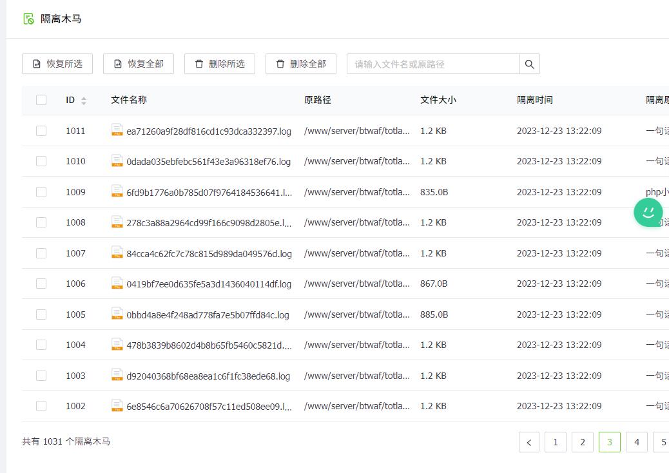The height and width of the screenshot is (473, 669).
Task: Check the box for row ID 1008
Action: click(41, 222)
